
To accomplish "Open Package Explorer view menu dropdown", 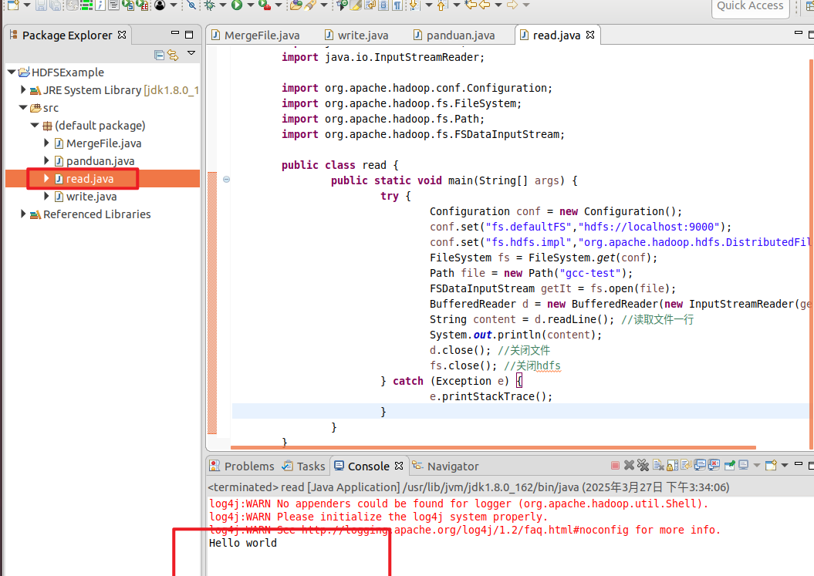I will [191, 54].
